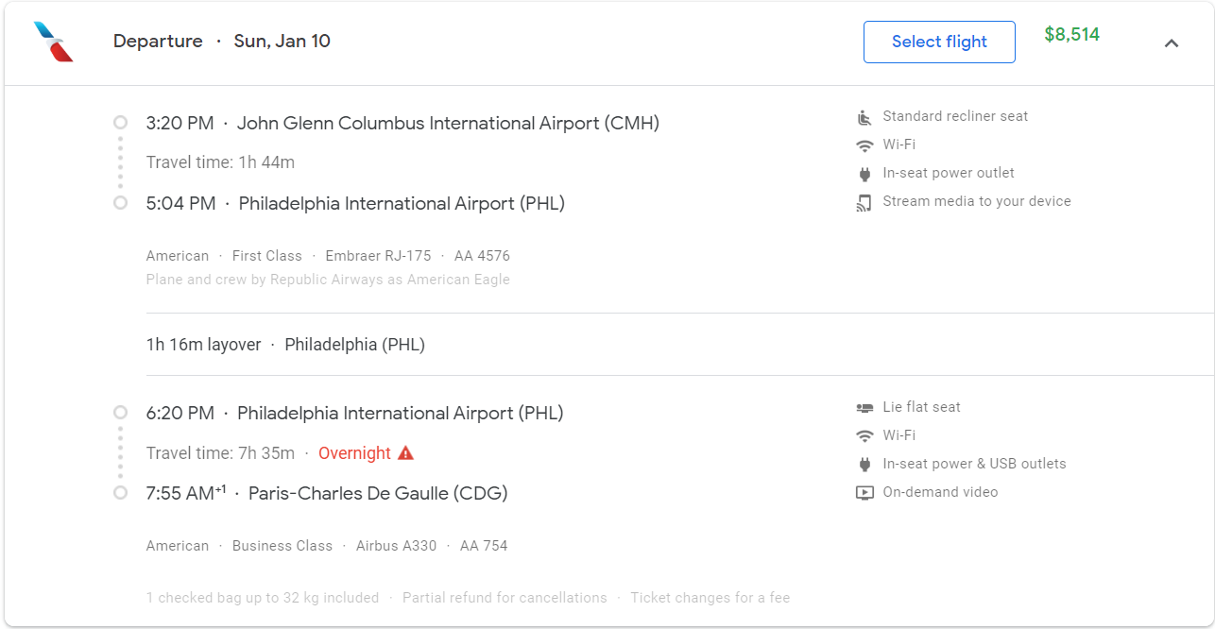Click the red overnight warning triangle
This screenshot has height=629, width=1215.
point(405,453)
